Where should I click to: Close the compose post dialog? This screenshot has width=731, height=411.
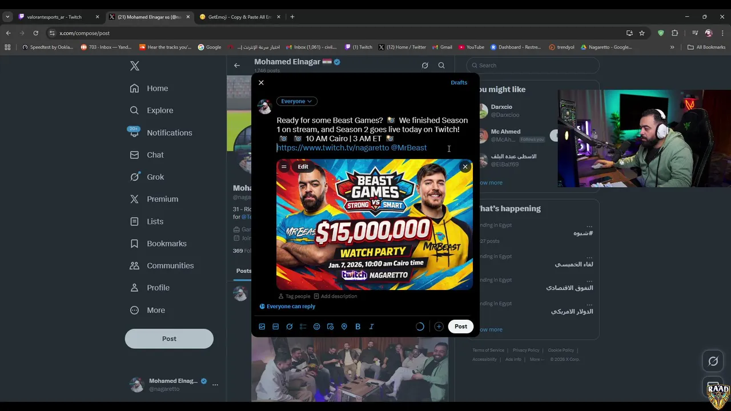[x=261, y=83]
